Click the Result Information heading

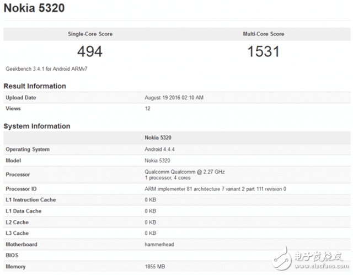tap(35, 86)
